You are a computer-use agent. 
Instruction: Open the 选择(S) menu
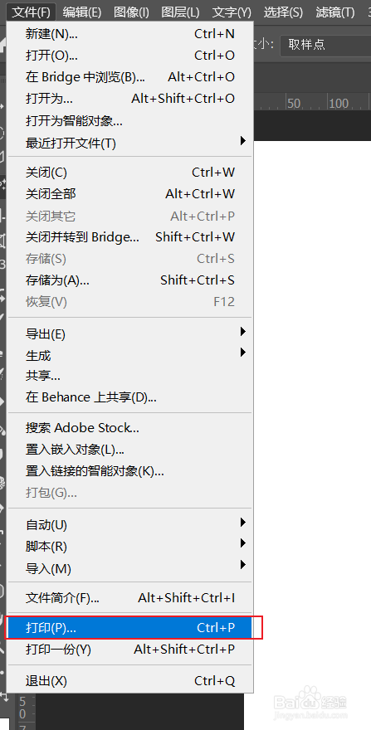coord(283,12)
